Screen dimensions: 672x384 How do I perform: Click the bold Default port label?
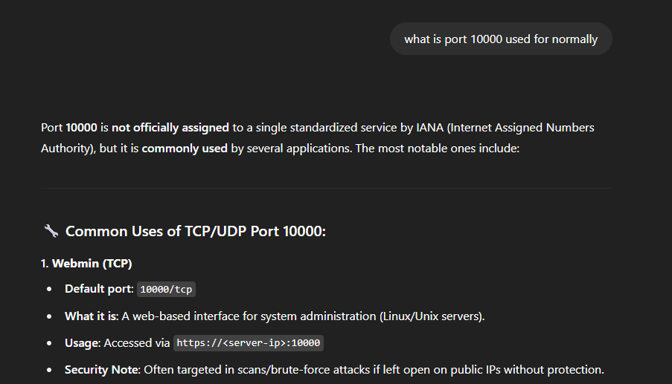[x=99, y=289]
